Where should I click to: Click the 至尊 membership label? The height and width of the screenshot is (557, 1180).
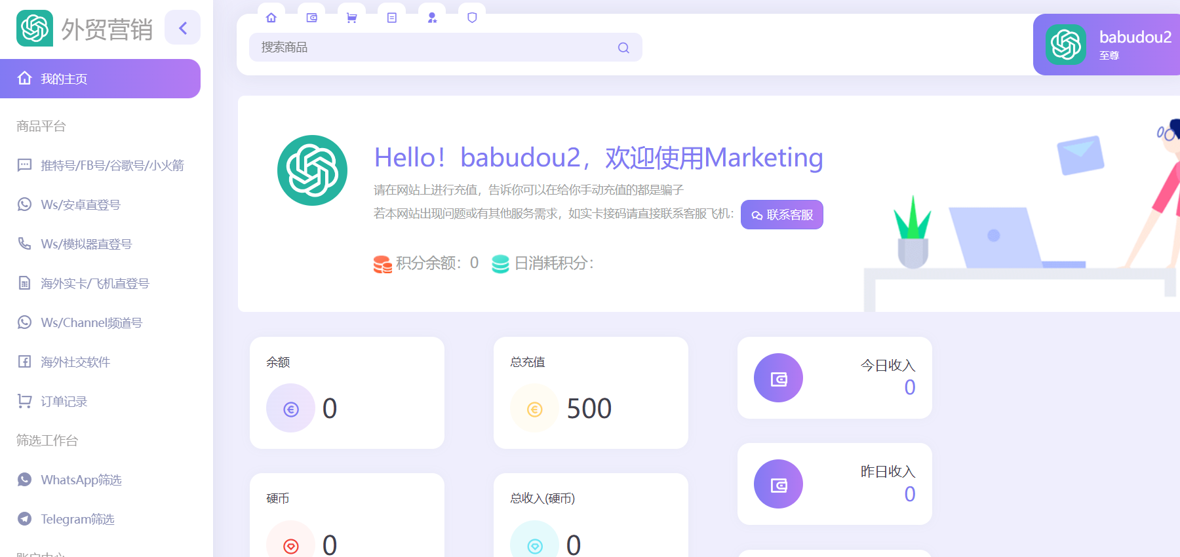1109,56
